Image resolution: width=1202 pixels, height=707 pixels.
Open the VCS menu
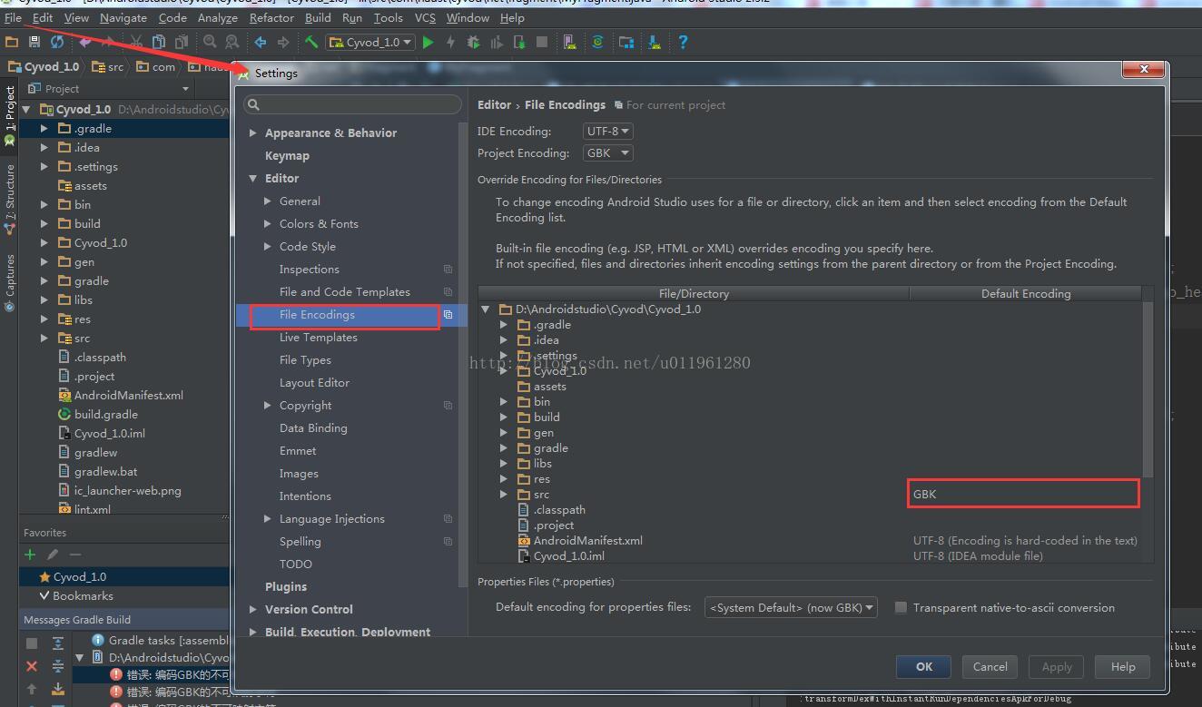coord(425,17)
